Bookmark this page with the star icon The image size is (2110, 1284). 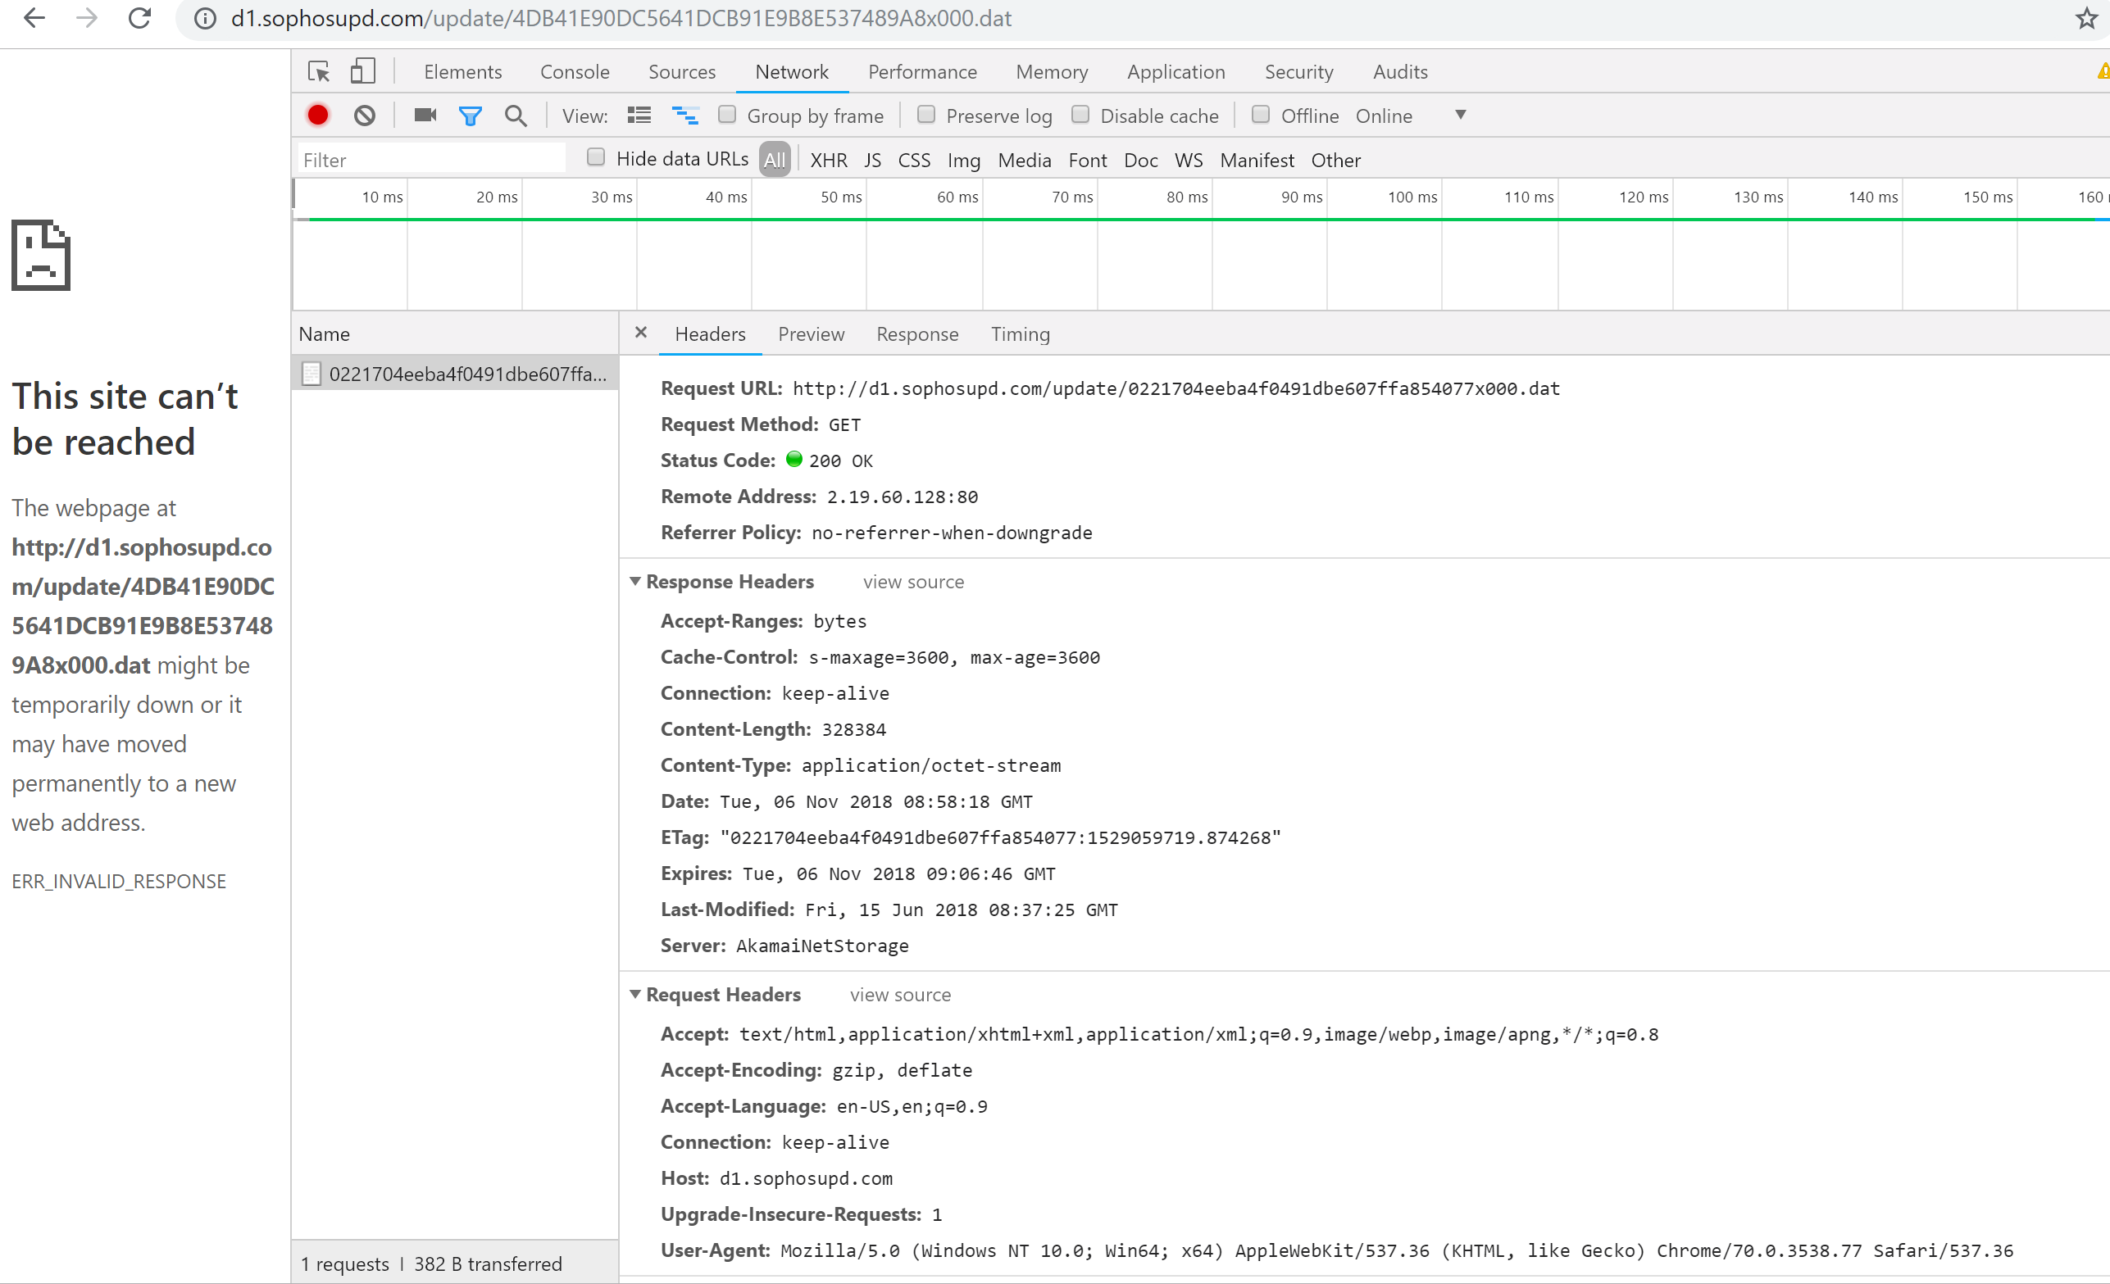pyautogui.click(x=2087, y=18)
